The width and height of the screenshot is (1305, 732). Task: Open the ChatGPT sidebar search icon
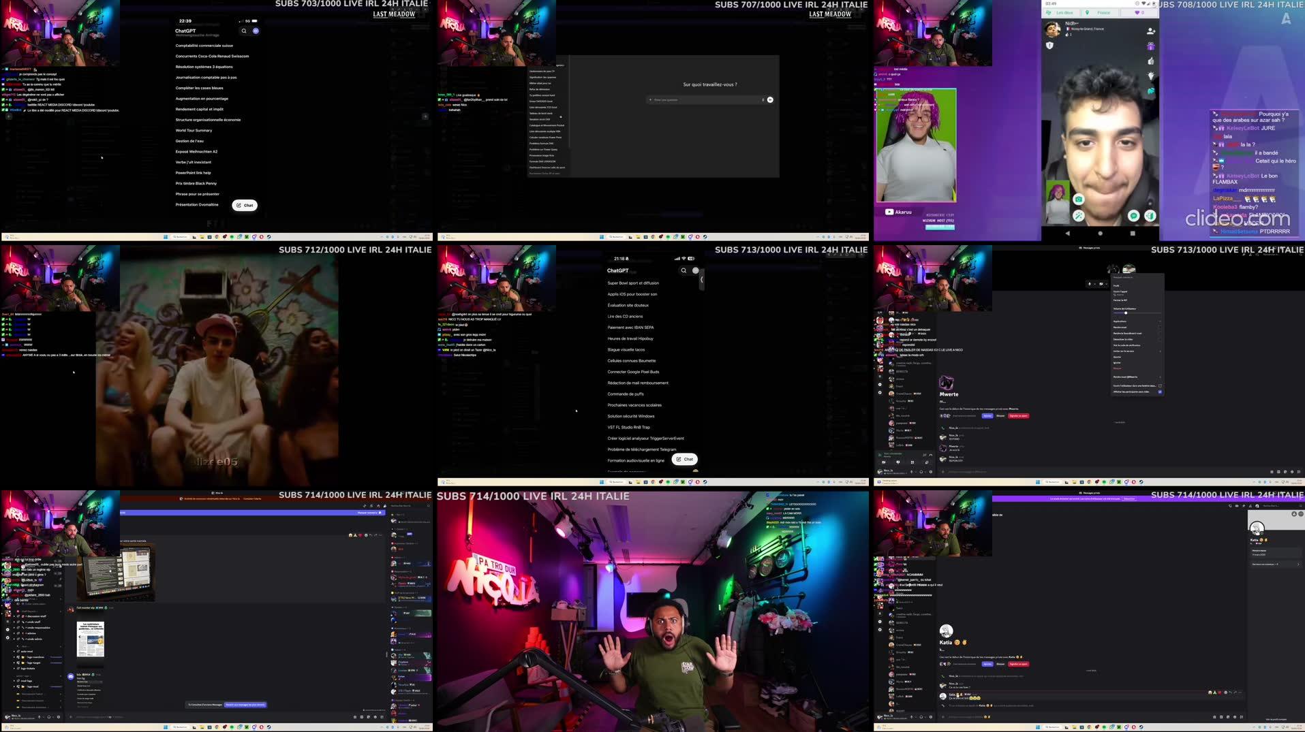click(x=244, y=31)
